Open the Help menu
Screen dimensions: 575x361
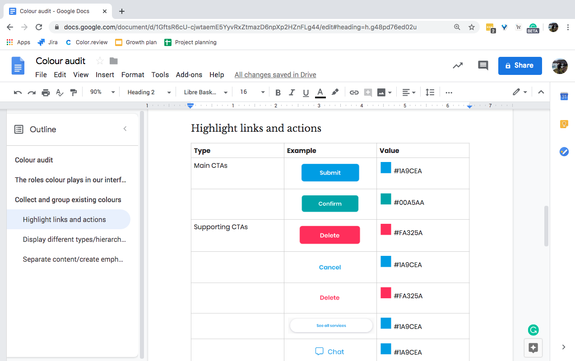pos(217,75)
